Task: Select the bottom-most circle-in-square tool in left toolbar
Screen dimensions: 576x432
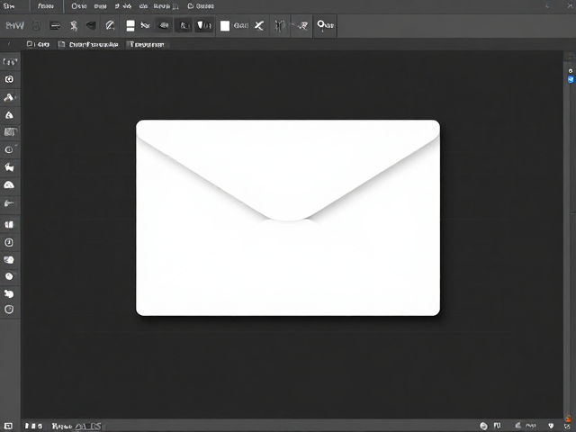Action: pos(9,310)
